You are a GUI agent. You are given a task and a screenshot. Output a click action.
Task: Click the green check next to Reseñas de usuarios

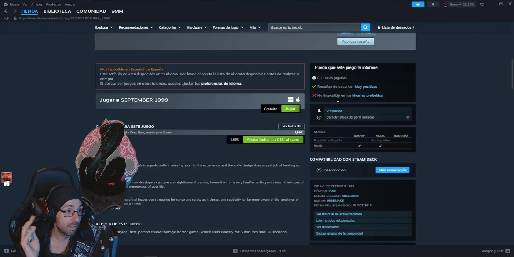tap(314, 87)
